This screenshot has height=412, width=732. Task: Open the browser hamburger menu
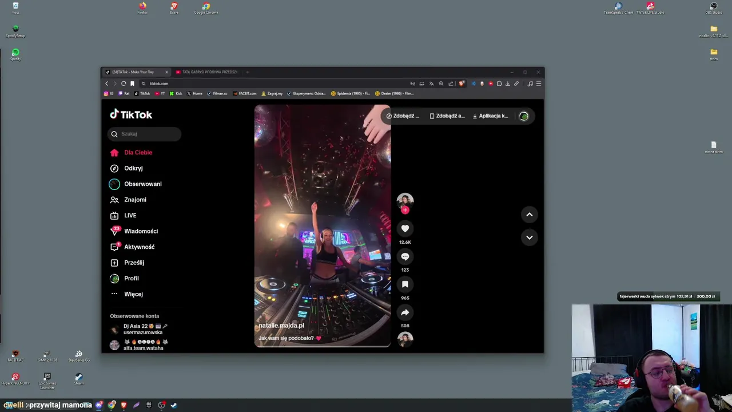(539, 84)
